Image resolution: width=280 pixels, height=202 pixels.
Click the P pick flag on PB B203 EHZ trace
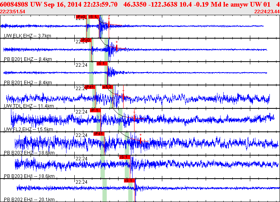click(99, 134)
